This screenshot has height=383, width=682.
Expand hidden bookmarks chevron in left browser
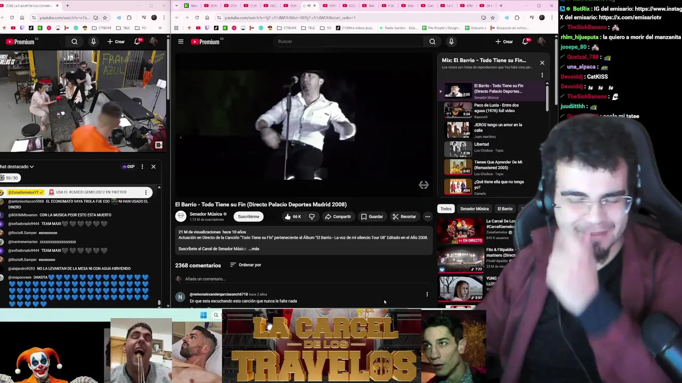pyautogui.click(x=159, y=28)
